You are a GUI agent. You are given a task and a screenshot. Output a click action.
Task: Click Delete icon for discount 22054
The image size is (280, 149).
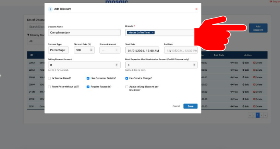coord(254,77)
